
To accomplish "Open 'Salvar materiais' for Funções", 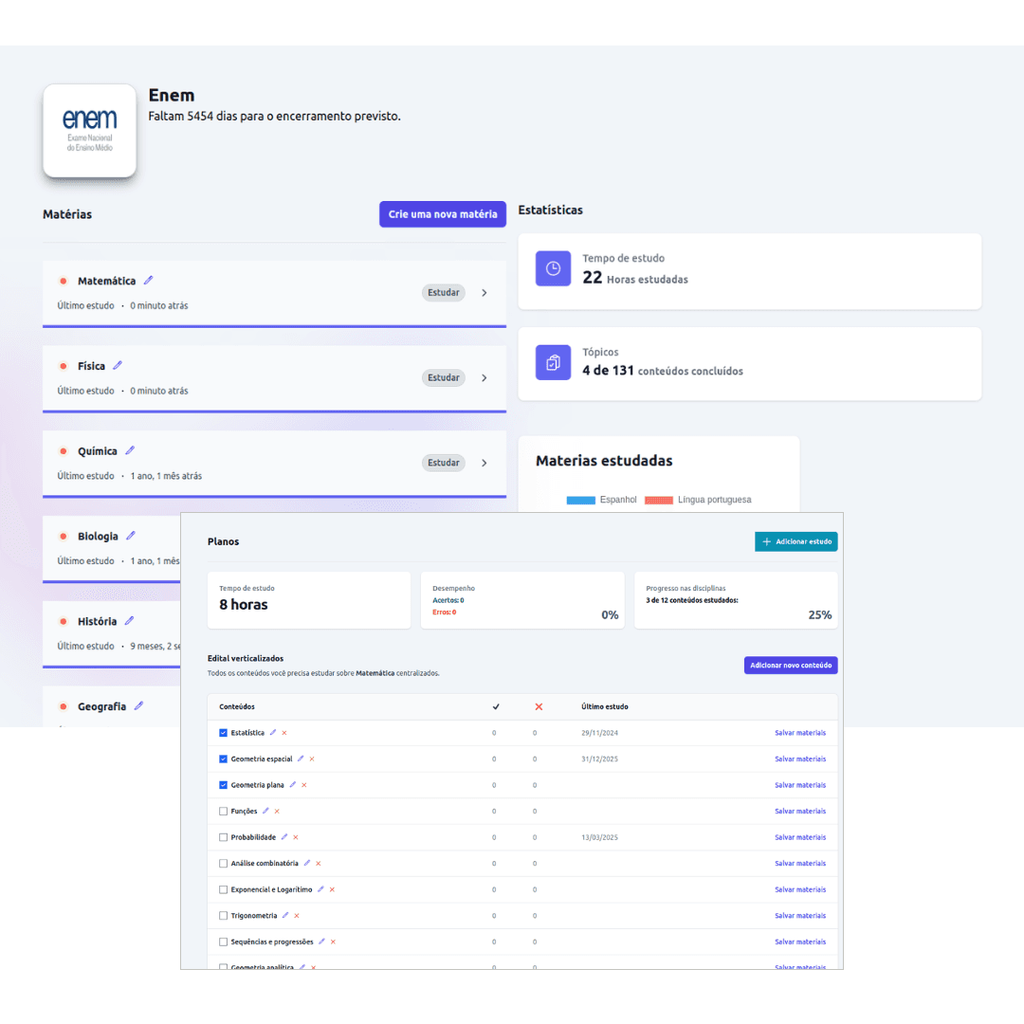I will [800, 811].
